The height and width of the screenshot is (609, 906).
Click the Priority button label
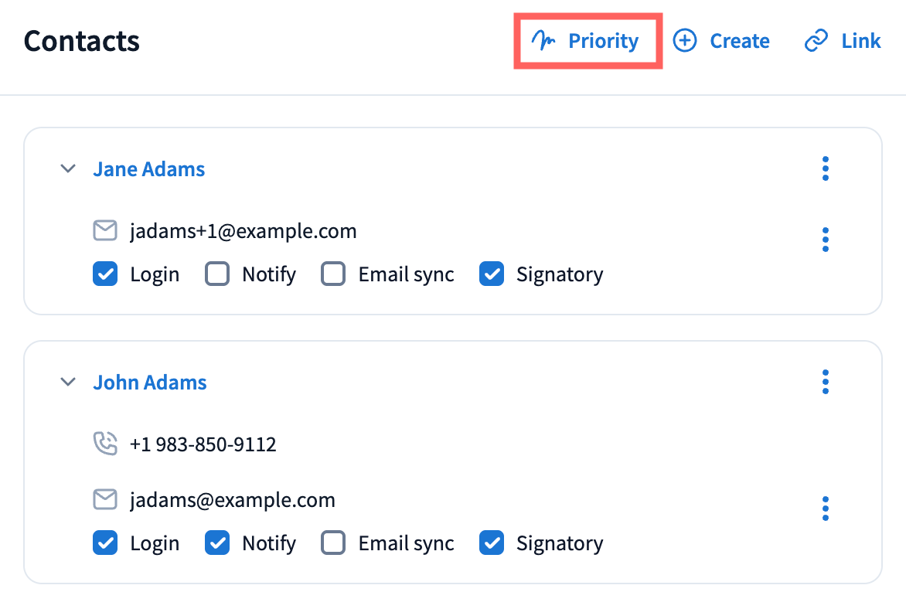point(603,41)
